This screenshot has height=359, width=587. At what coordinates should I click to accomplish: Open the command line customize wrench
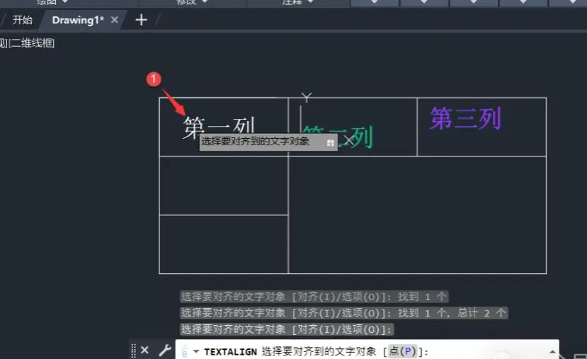pos(165,351)
